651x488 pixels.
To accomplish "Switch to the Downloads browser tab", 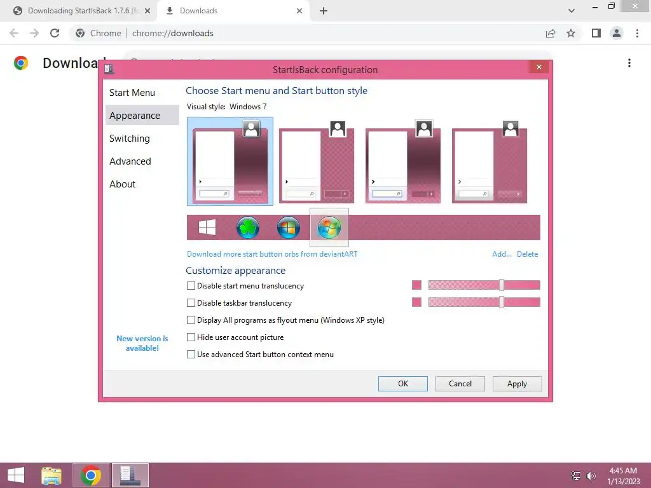I will 235,11.
